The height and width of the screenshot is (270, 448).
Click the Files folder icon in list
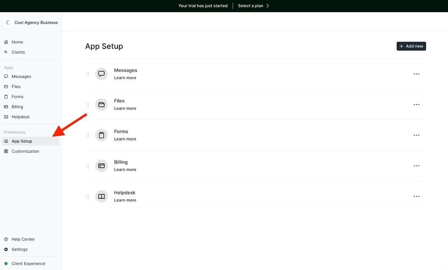[102, 104]
